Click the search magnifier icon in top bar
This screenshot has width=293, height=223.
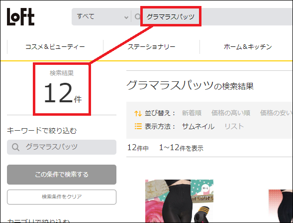[137, 16]
